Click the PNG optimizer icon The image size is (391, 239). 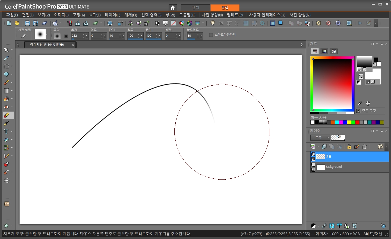[x=86, y=23]
